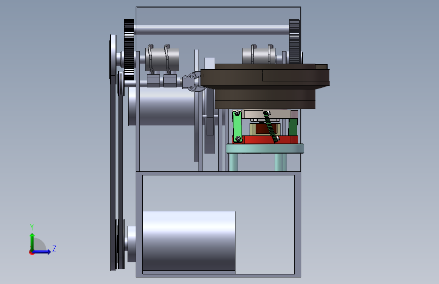Select the dark brown disc assembly
Viewport: 439px width, 284px height.
pos(265,86)
